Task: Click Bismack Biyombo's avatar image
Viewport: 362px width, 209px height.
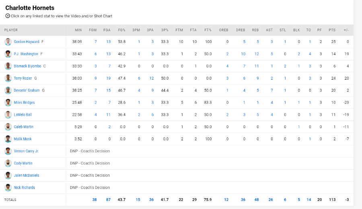Action: [8, 66]
